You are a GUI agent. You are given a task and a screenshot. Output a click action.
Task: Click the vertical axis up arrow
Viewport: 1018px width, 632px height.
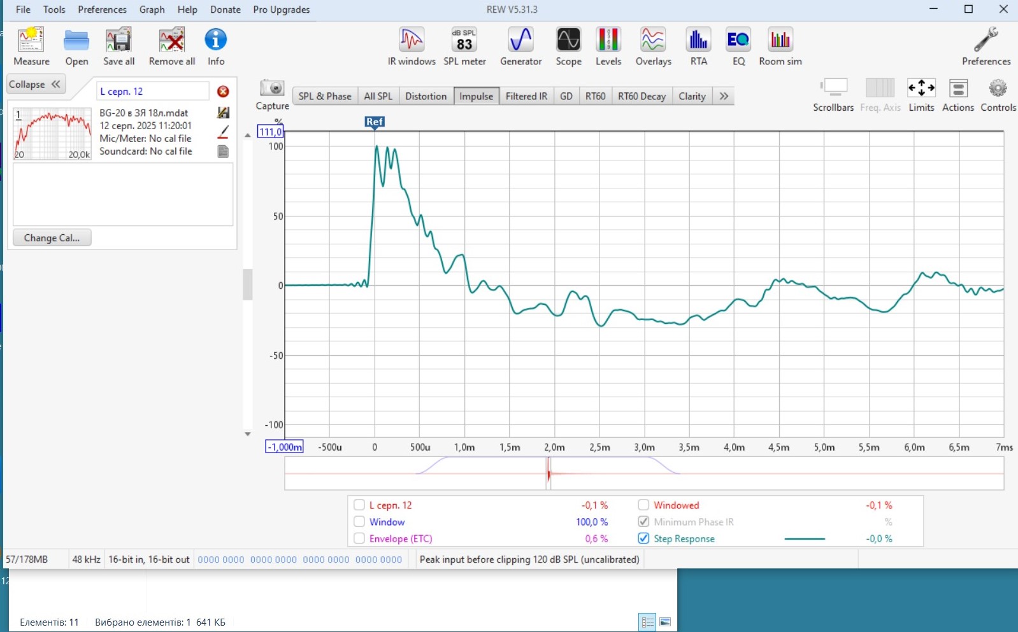[248, 136]
